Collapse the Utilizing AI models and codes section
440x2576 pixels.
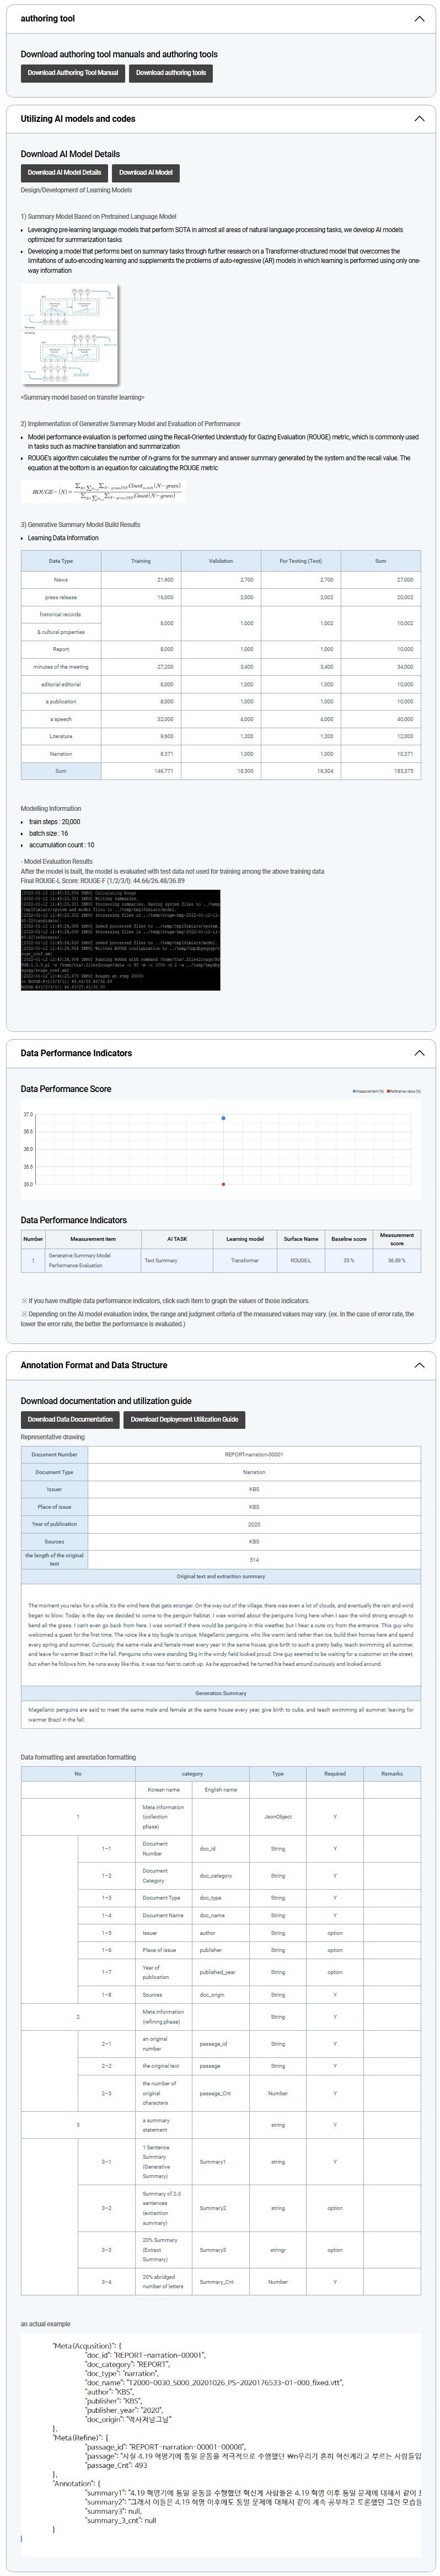pyautogui.click(x=418, y=119)
